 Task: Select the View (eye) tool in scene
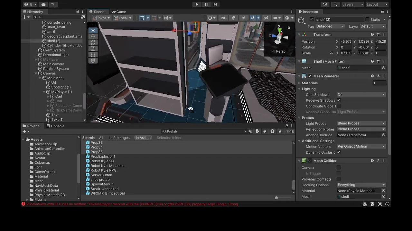(93, 30)
